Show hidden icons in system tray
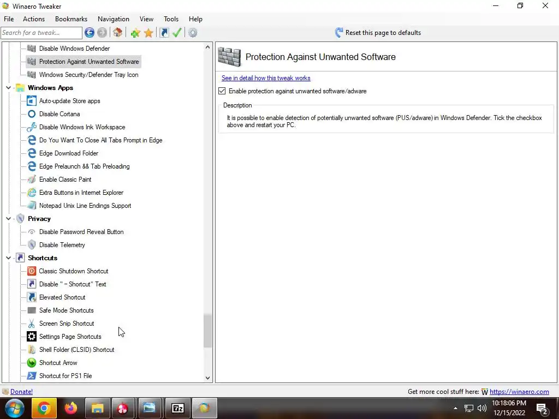Screen dimensions: 559x419 (x=455, y=408)
